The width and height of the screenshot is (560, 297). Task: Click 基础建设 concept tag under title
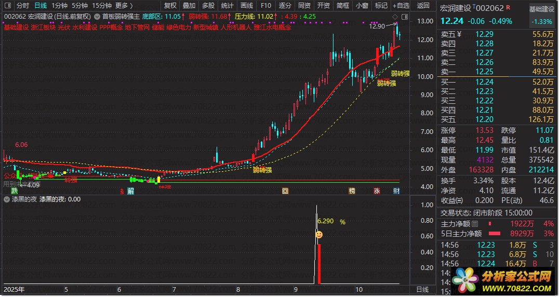[x=16, y=28]
